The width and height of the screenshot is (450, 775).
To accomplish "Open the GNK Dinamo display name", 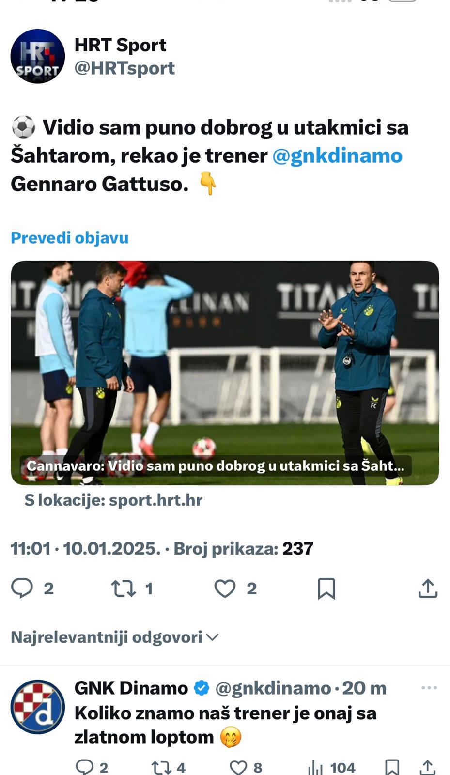I will point(131,688).
